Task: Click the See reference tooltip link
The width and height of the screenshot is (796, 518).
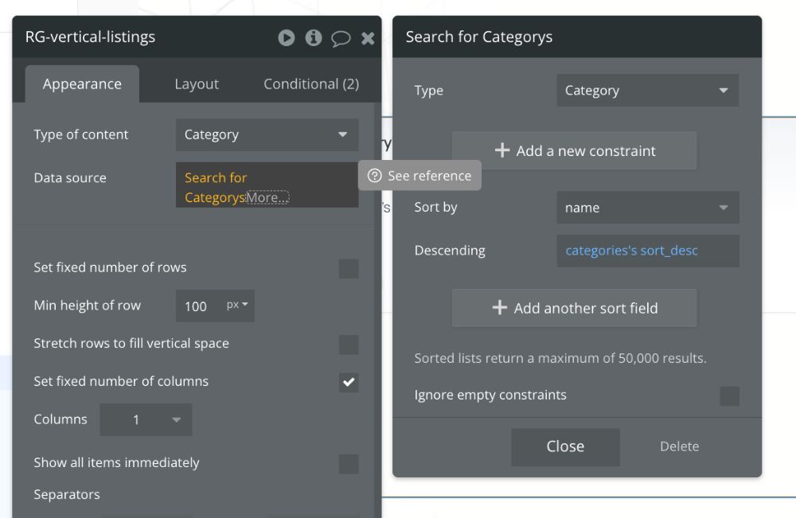Action: click(x=419, y=176)
